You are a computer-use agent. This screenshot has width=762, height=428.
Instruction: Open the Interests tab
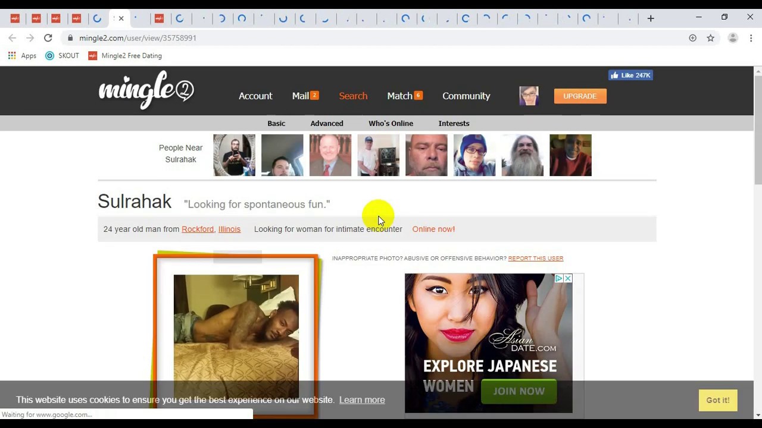click(x=454, y=124)
